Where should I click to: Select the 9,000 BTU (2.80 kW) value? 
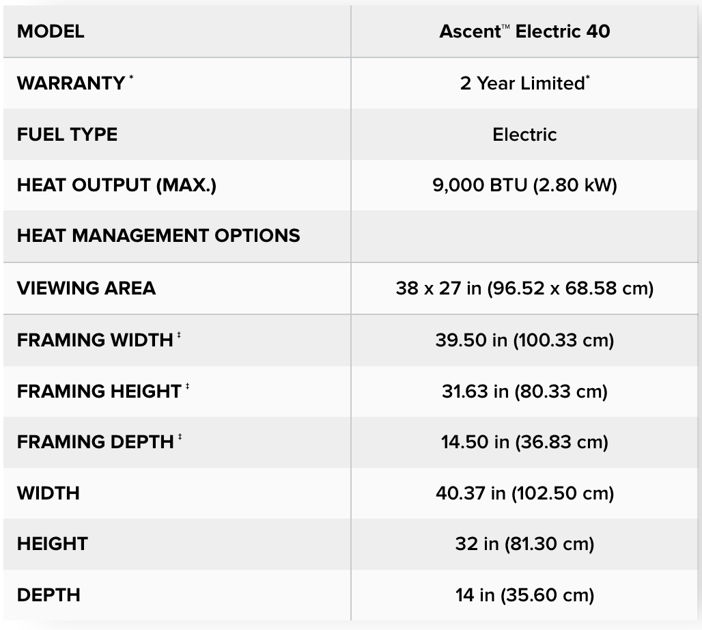[x=524, y=185]
